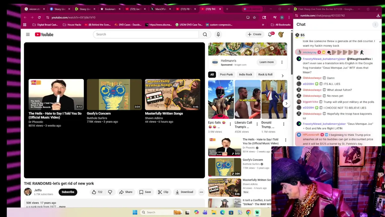
Task: Open Chrome profile D avatar
Action: pos(282,17)
